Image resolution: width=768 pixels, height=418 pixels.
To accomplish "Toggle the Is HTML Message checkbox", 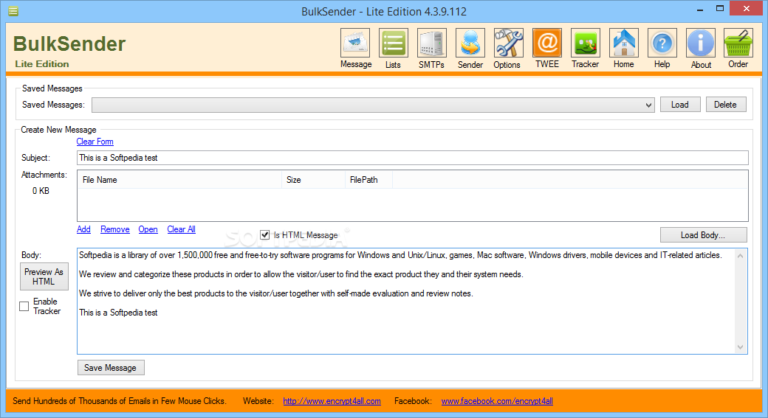I will (x=265, y=235).
